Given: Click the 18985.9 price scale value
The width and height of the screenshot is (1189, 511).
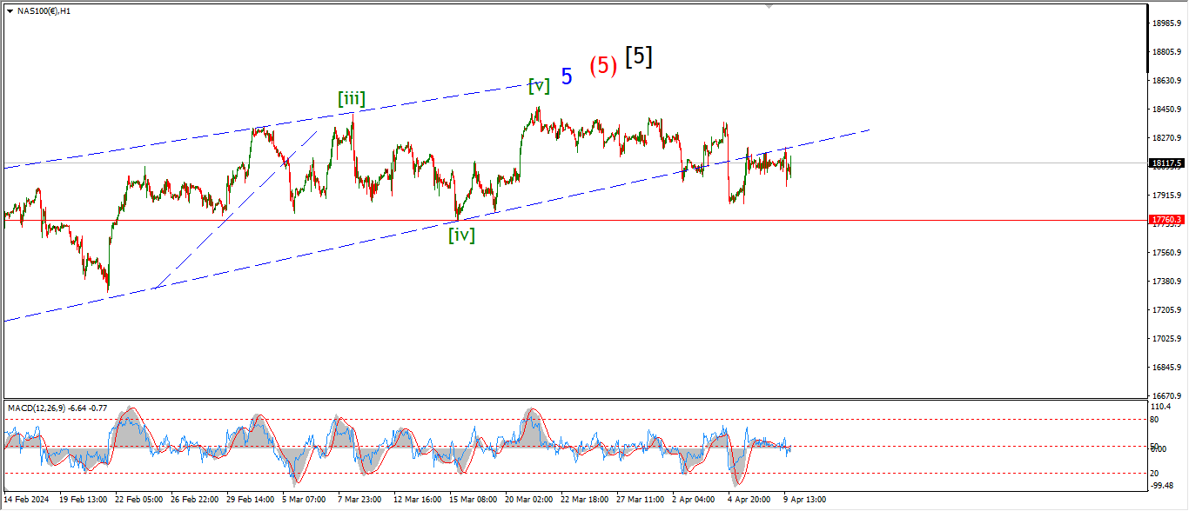Looking at the screenshot, I should pyautogui.click(x=1165, y=23).
